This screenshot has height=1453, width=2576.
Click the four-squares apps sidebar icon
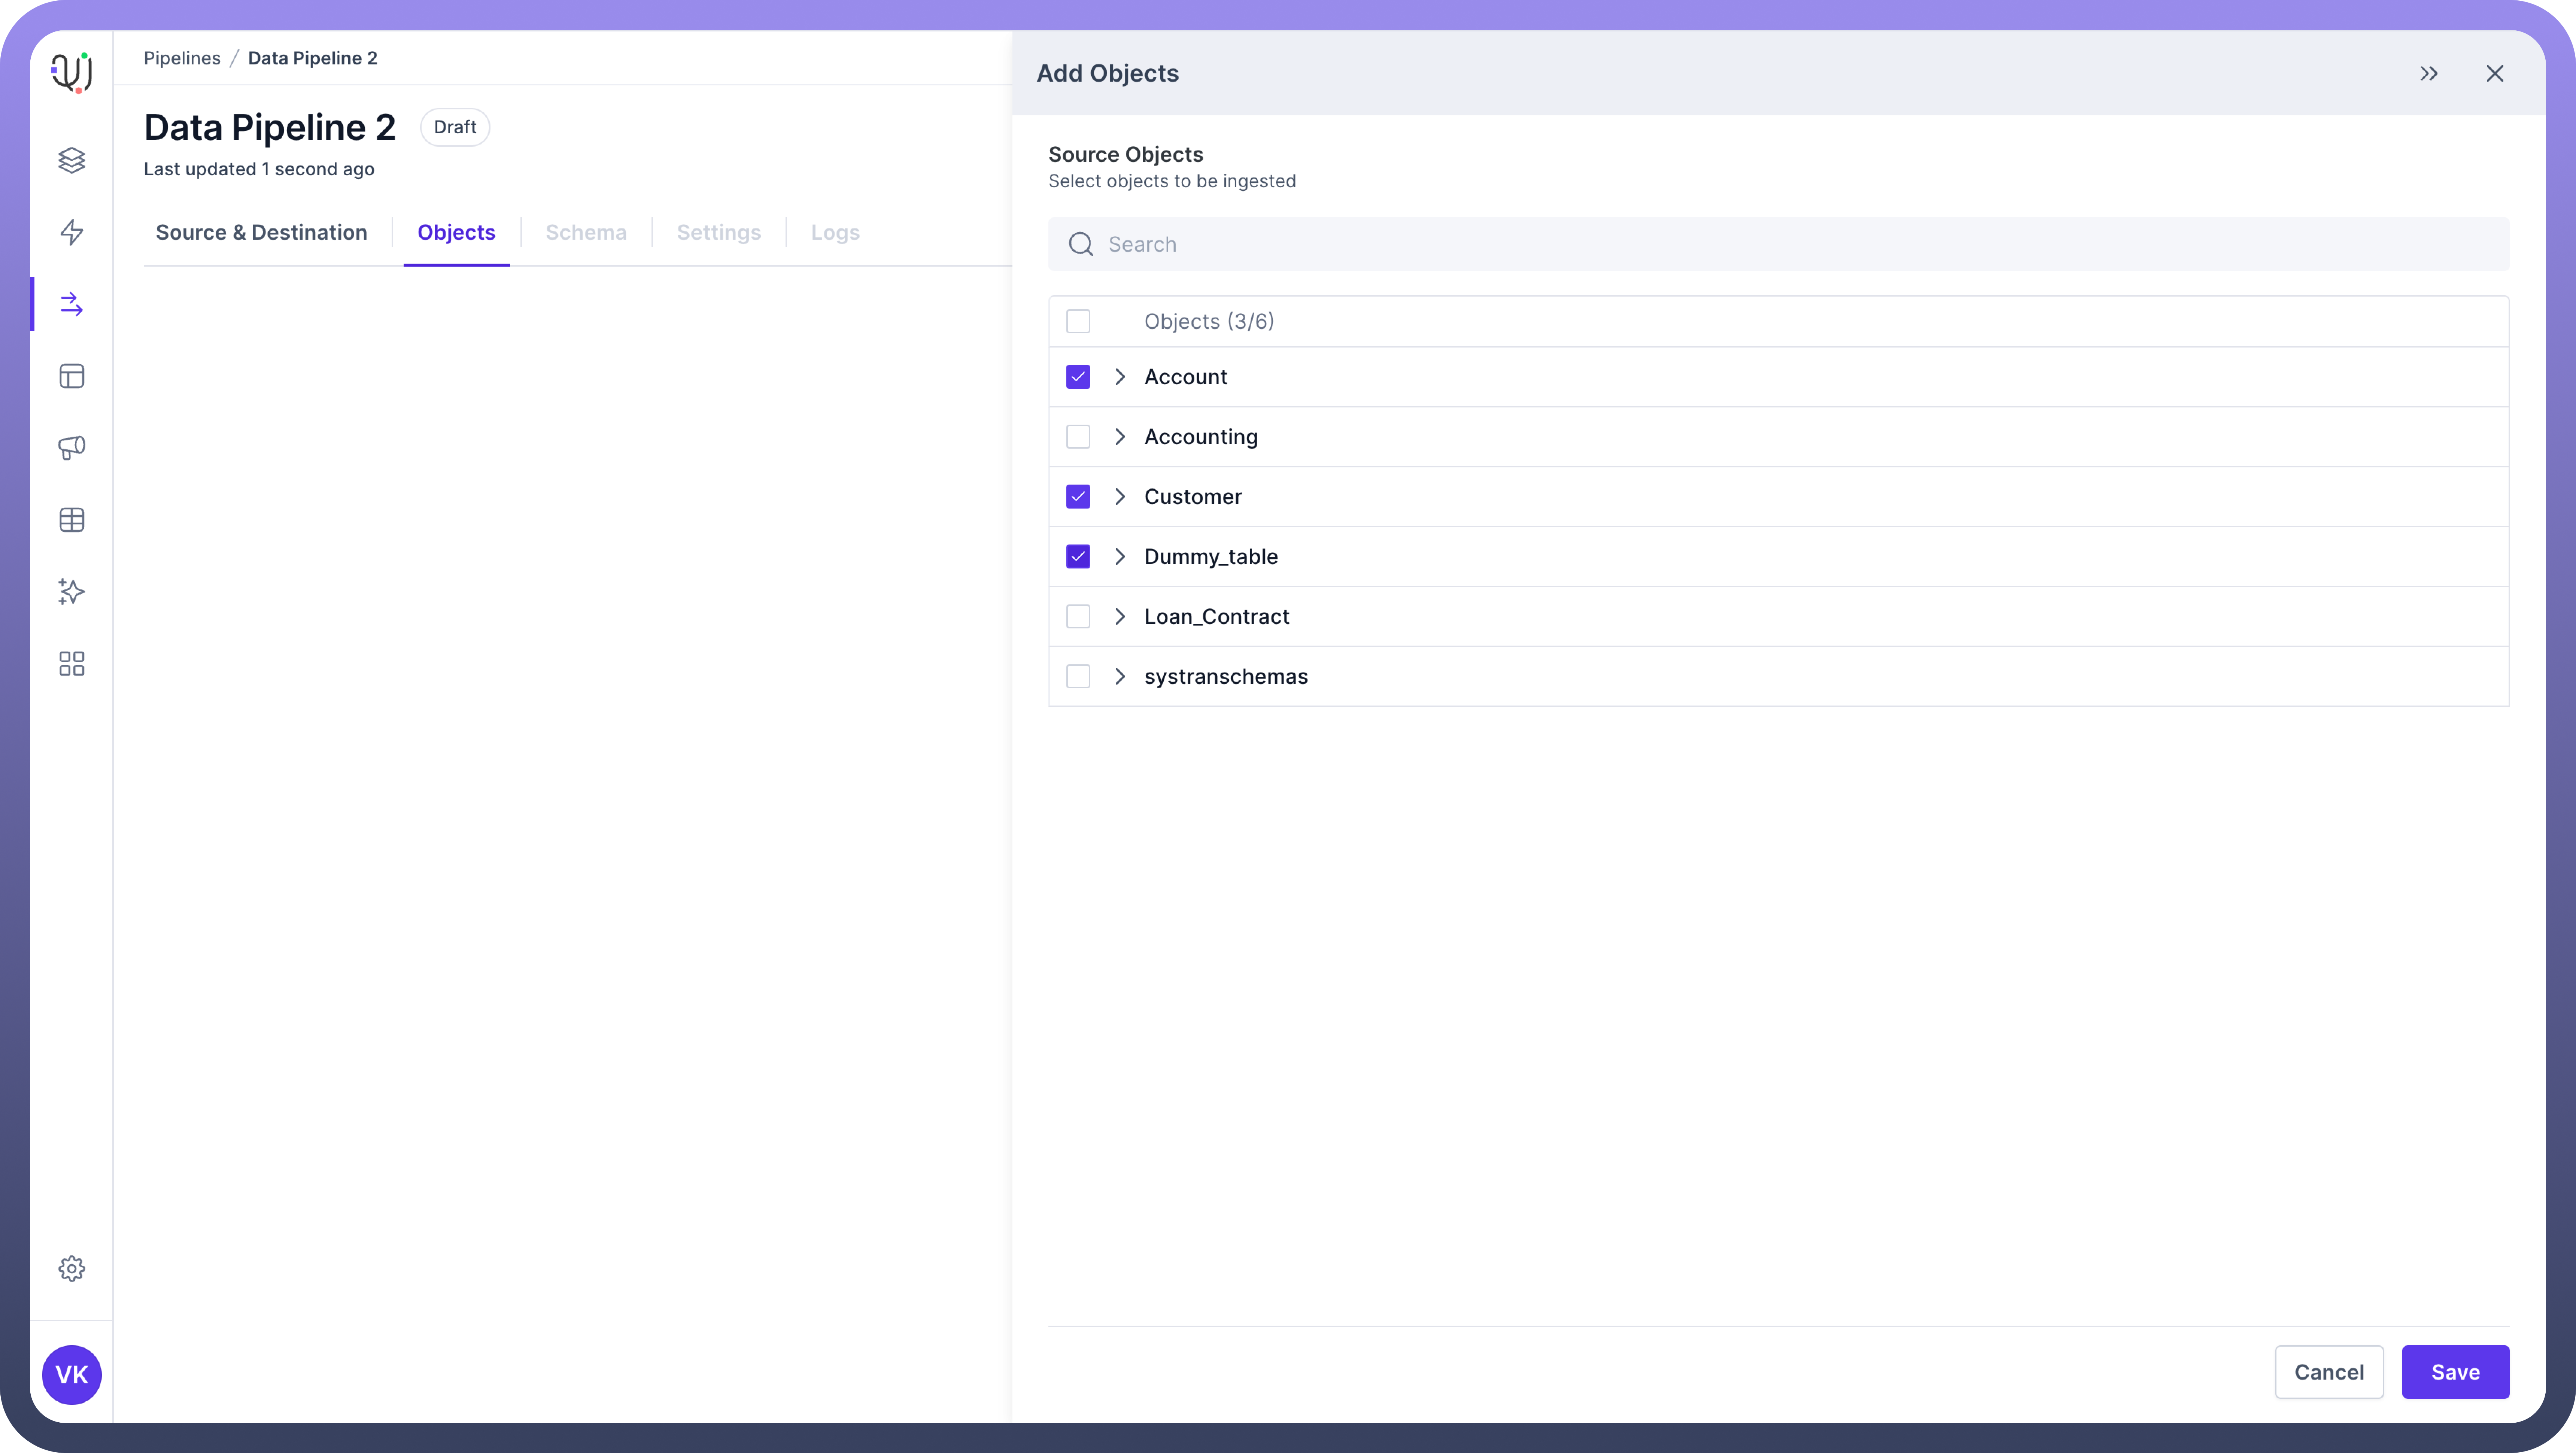71,664
